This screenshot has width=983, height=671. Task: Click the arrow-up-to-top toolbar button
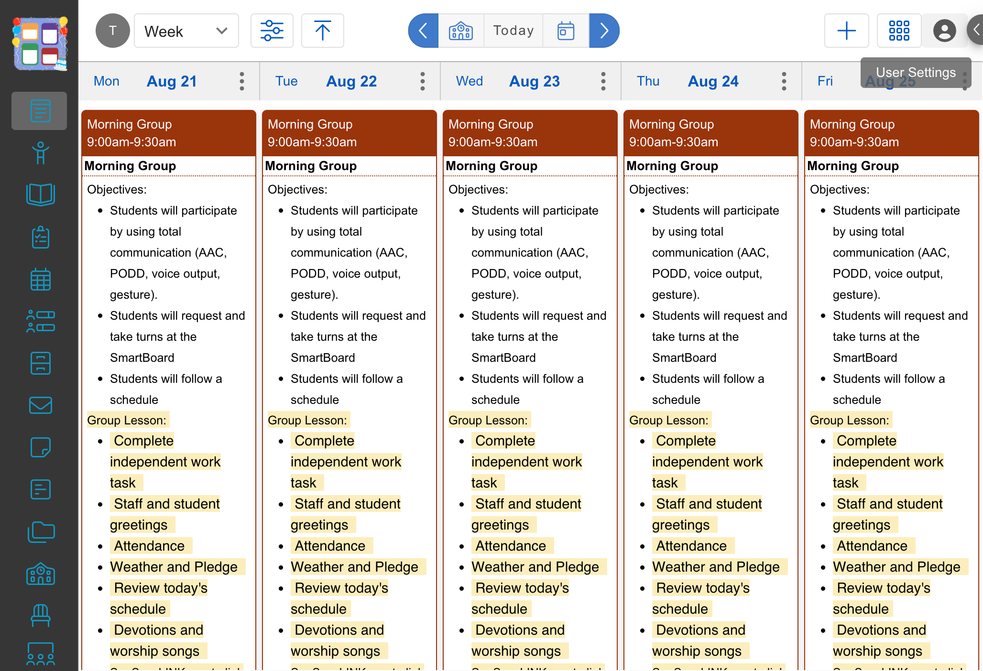pos(323,31)
